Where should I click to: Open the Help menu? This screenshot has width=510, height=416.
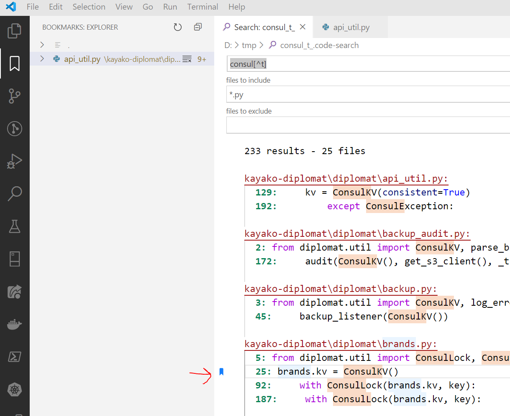(x=237, y=7)
